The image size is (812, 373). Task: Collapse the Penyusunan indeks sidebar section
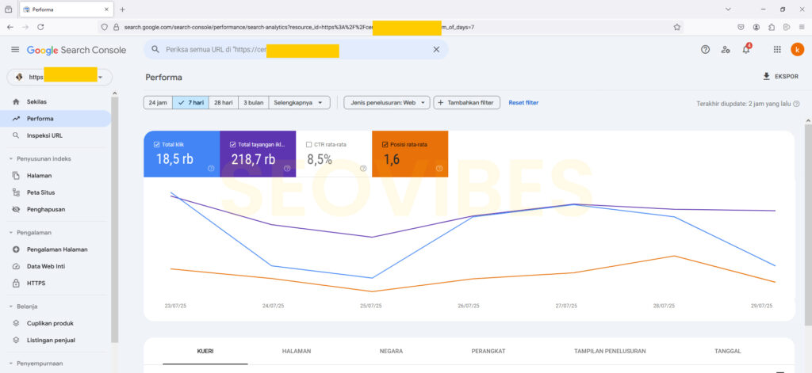coord(11,158)
